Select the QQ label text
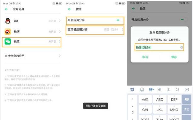193x120 pixels. [x=16, y=21]
